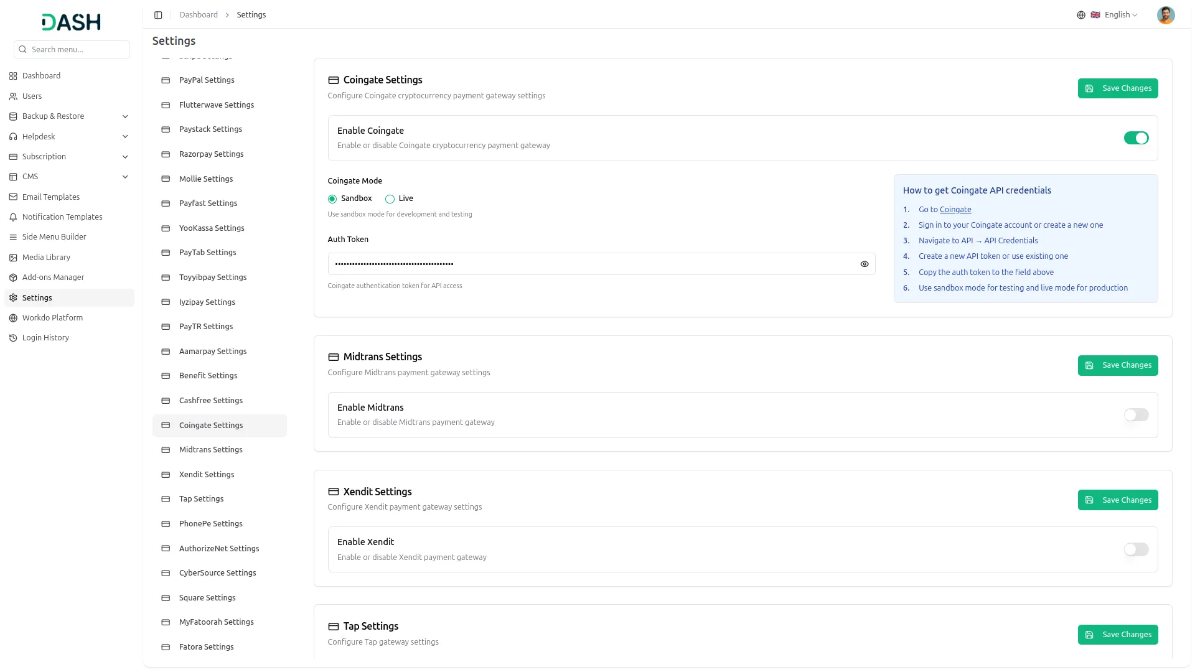Viewport: 1195px width, 672px height.
Task: Click the Xendit Settings header card icon
Action: coord(334,492)
